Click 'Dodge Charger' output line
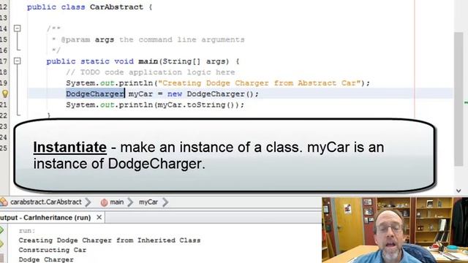 click(46, 259)
